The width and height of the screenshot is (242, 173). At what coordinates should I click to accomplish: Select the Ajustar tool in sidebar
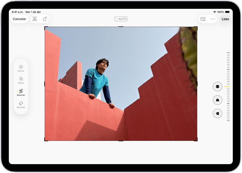click(x=21, y=68)
